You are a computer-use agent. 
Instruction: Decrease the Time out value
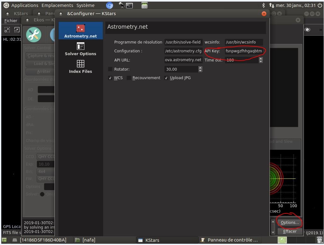pyautogui.click(x=261, y=61)
